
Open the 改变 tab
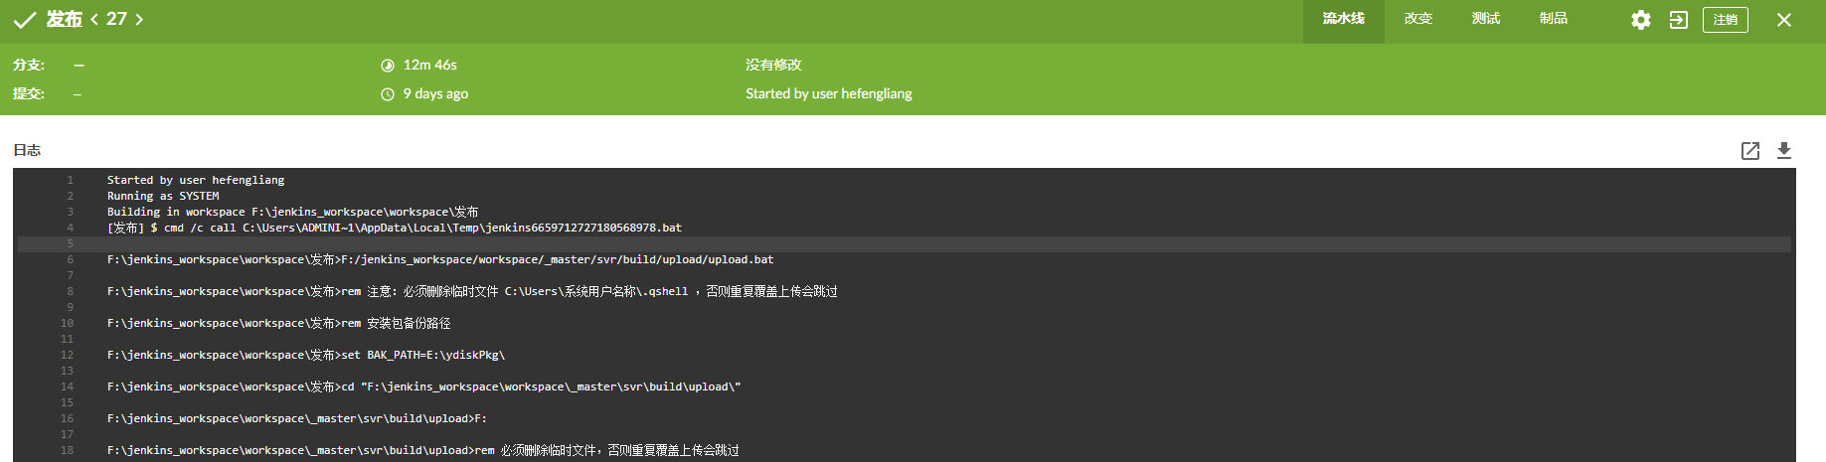click(1417, 19)
